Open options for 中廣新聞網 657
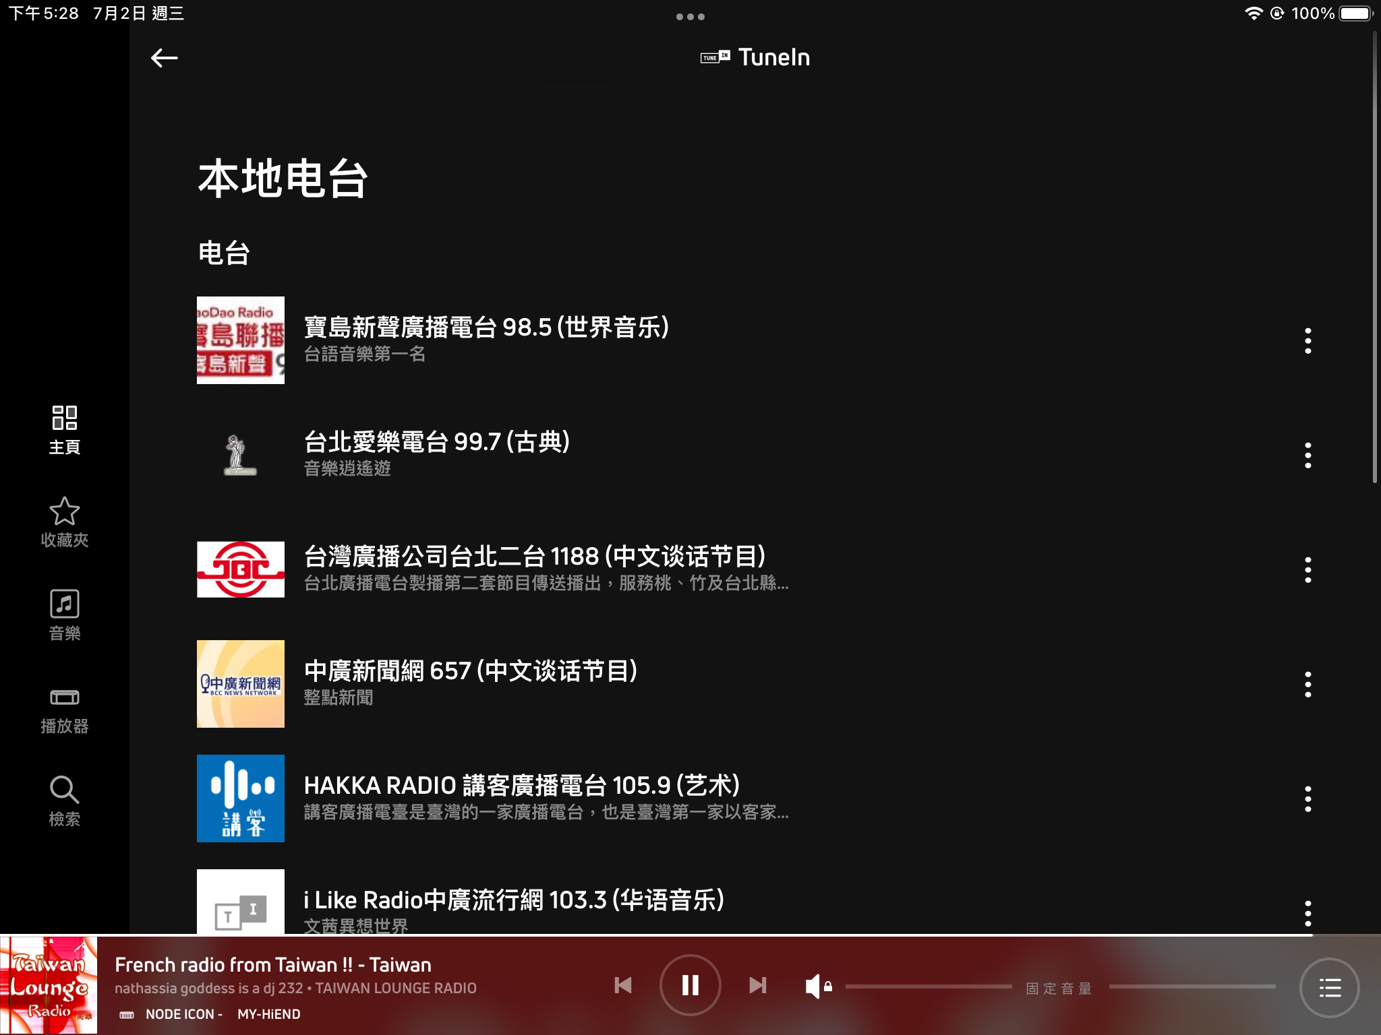1381x1035 pixels. (1307, 685)
